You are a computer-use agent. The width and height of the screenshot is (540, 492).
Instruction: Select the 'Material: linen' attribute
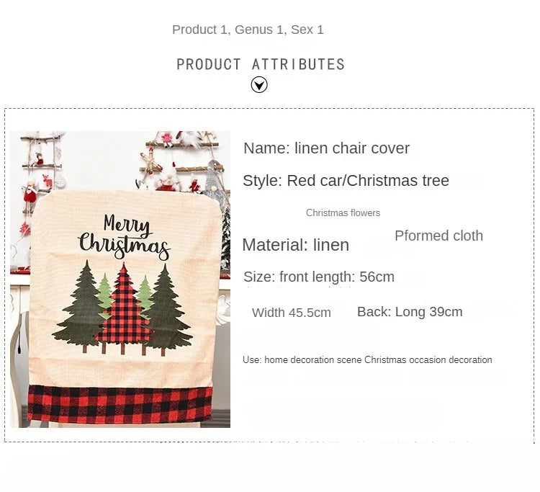295,245
